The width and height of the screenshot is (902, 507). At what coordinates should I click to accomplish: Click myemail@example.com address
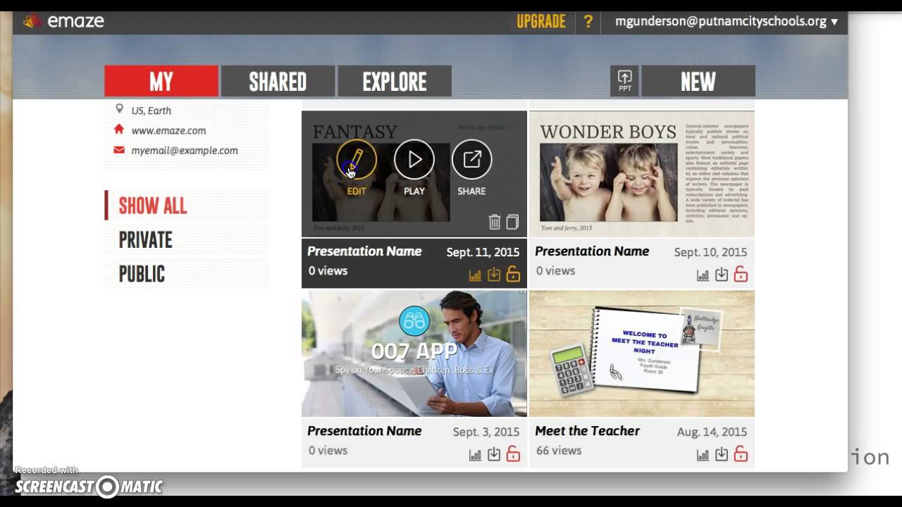coord(185,150)
